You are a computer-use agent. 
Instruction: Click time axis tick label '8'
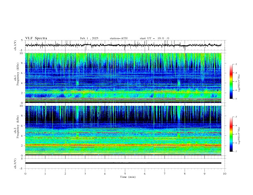point(185,174)
